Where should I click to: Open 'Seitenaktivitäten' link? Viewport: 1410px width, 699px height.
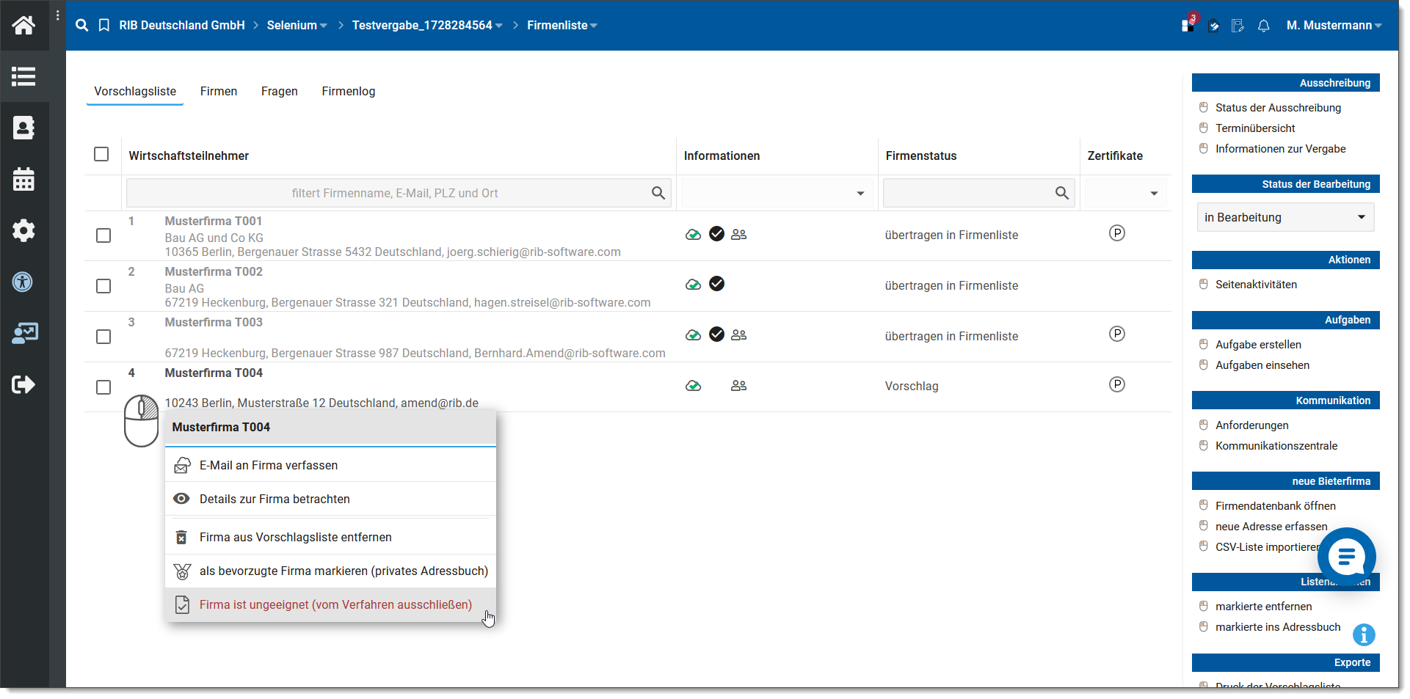tap(1256, 285)
